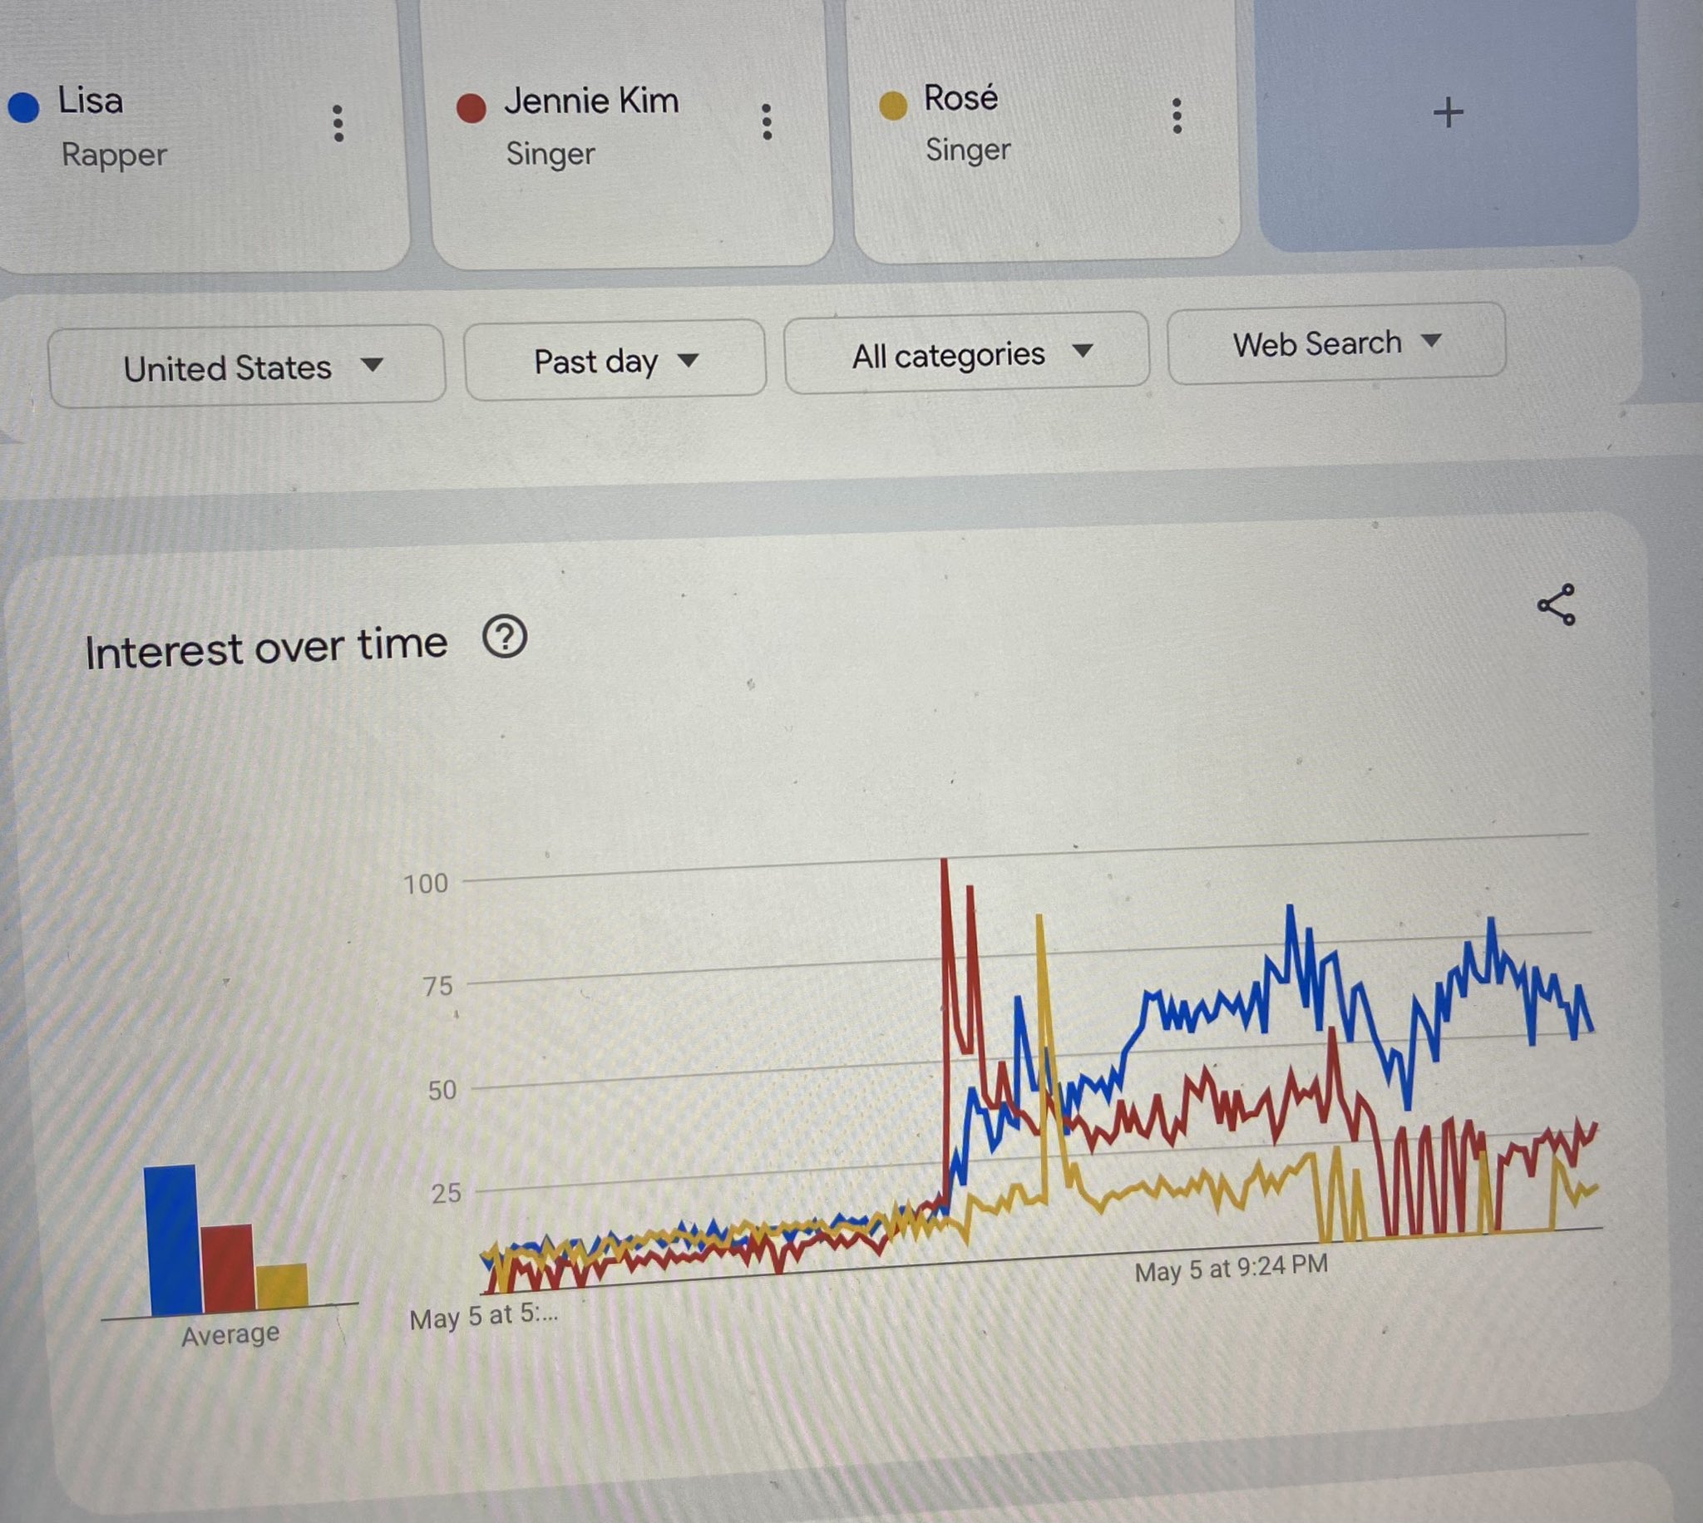Click the red average bar for Jennie Kim

pyautogui.click(x=228, y=1269)
